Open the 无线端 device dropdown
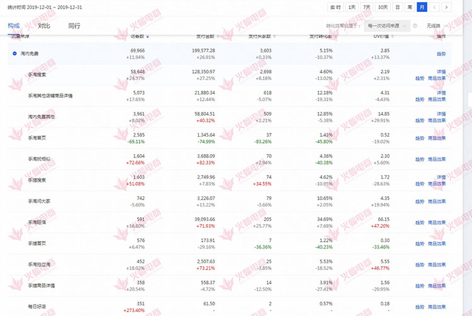Image resolution: width=472 pixels, height=316 pixels. click(x=435, y=26)
